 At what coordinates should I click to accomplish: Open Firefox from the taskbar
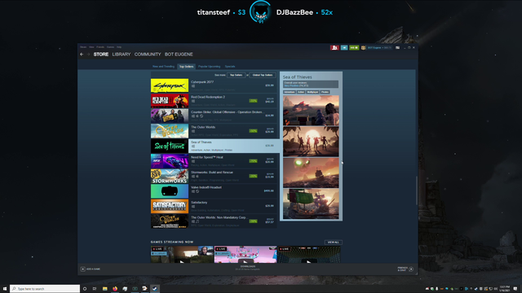click(115, 289)
